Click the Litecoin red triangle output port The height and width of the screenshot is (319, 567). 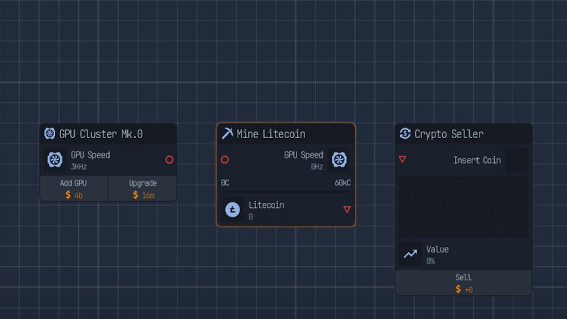(347, 209)
